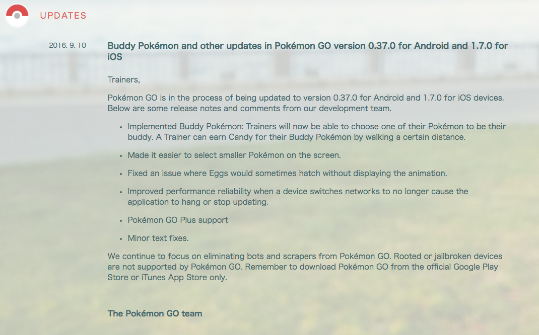Click the 2016. 9. 10 post date

68,45
